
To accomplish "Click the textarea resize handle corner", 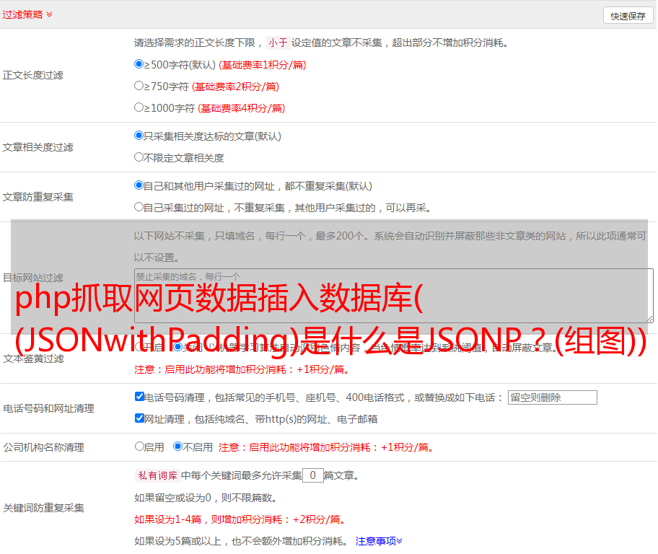I will coord(649,319).
